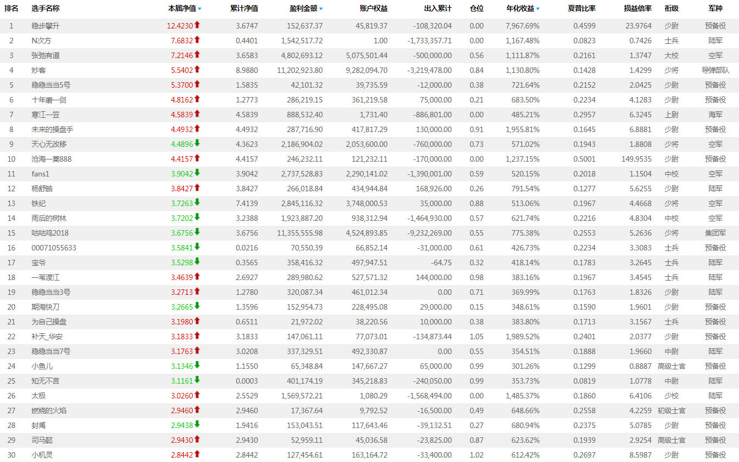Click 海军 in 寒江一笠 row
Image resolution: width=739 pixels, height=462 pixels.
tap(715, 115)
